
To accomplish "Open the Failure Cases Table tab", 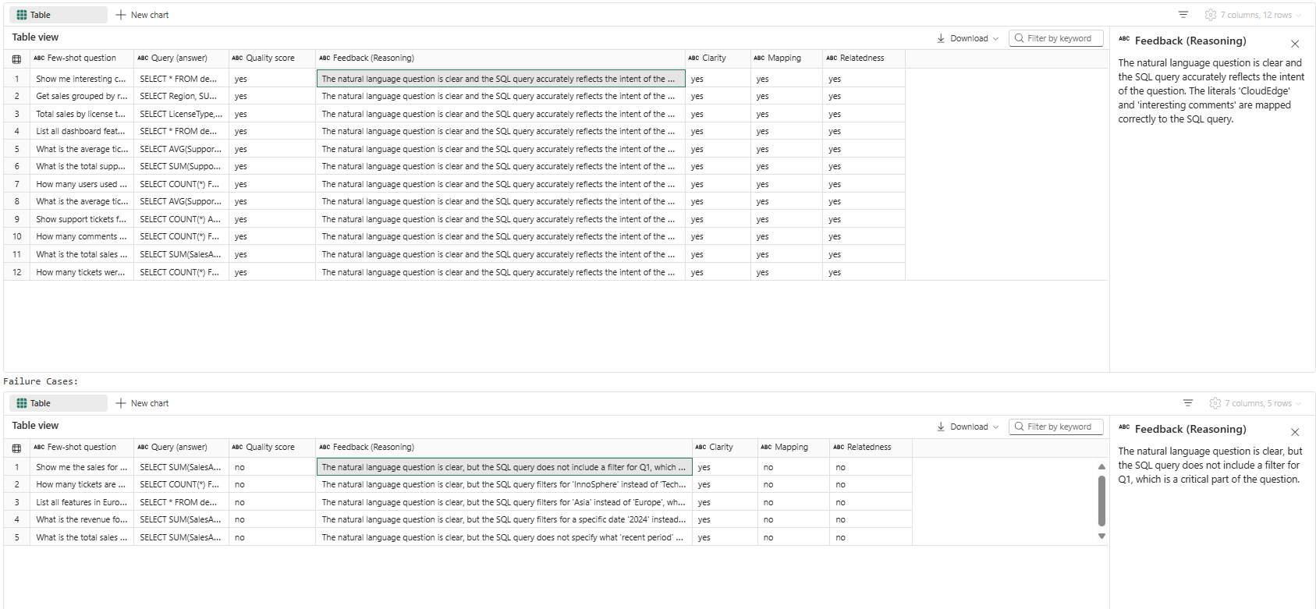I will click(x=59, y=403).
